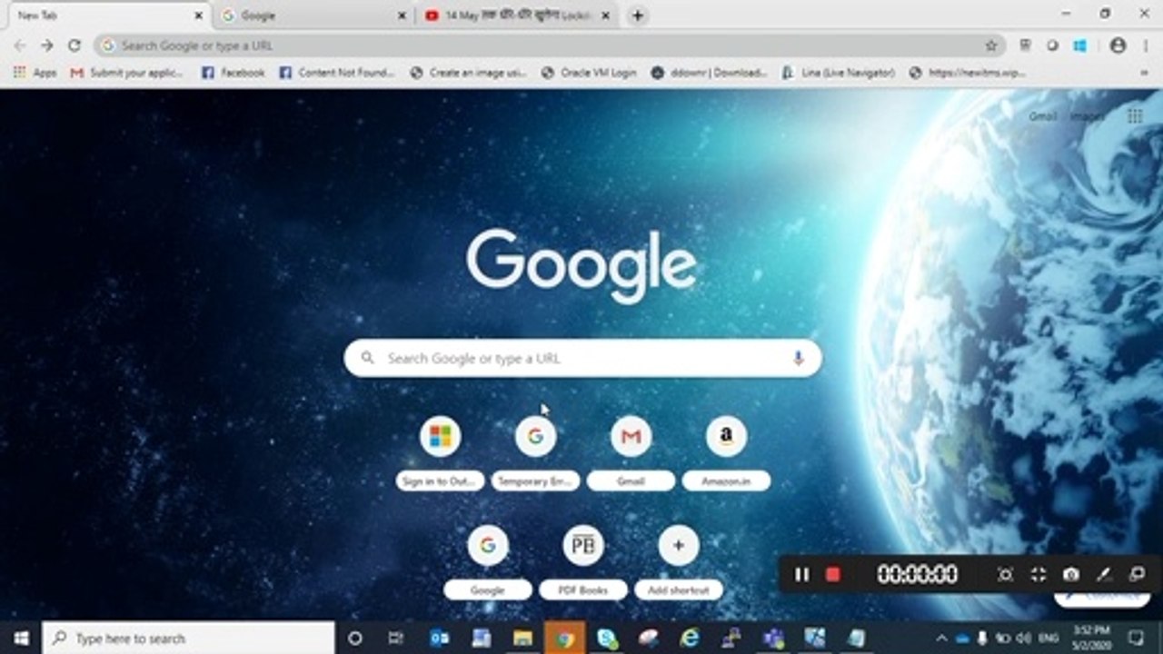The height and width of the screenshot is (654, 1163).
Task: Click the volume speaker icon in tray
Action: pos(1024,638)
